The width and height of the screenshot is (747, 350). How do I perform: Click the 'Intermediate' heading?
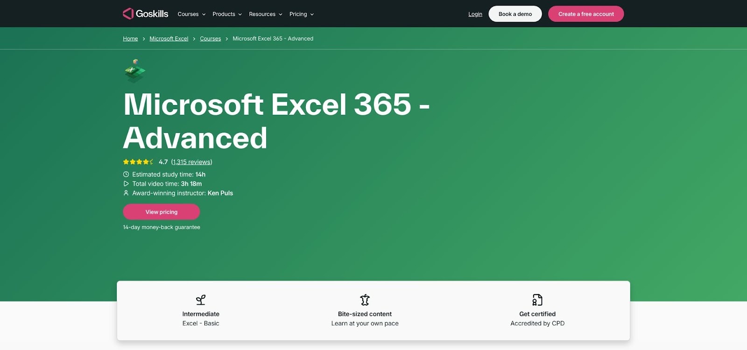[201, 314]
